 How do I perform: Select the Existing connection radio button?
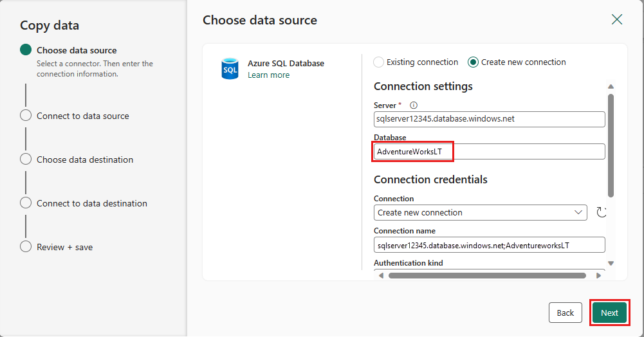point(379,62)
